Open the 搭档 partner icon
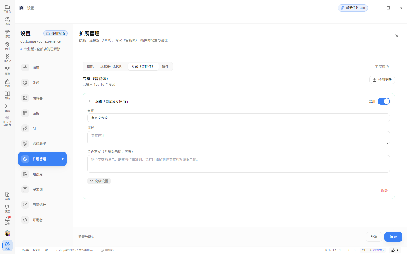Screen dimensions: 407x254 coord(7,21)
